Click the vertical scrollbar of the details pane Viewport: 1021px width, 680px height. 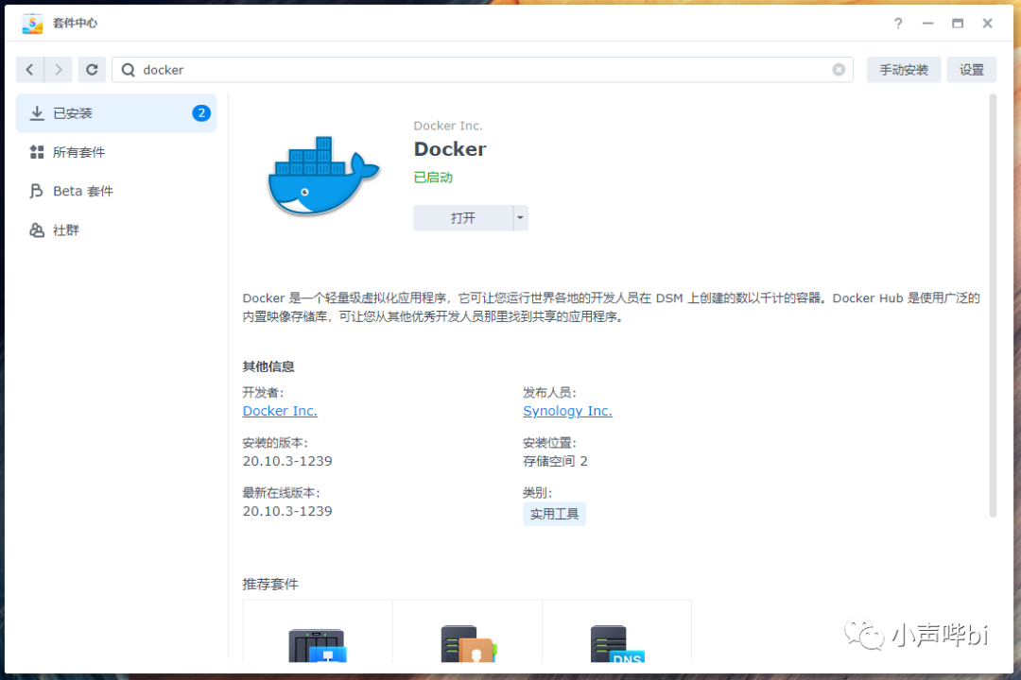(x=993, y=306)
